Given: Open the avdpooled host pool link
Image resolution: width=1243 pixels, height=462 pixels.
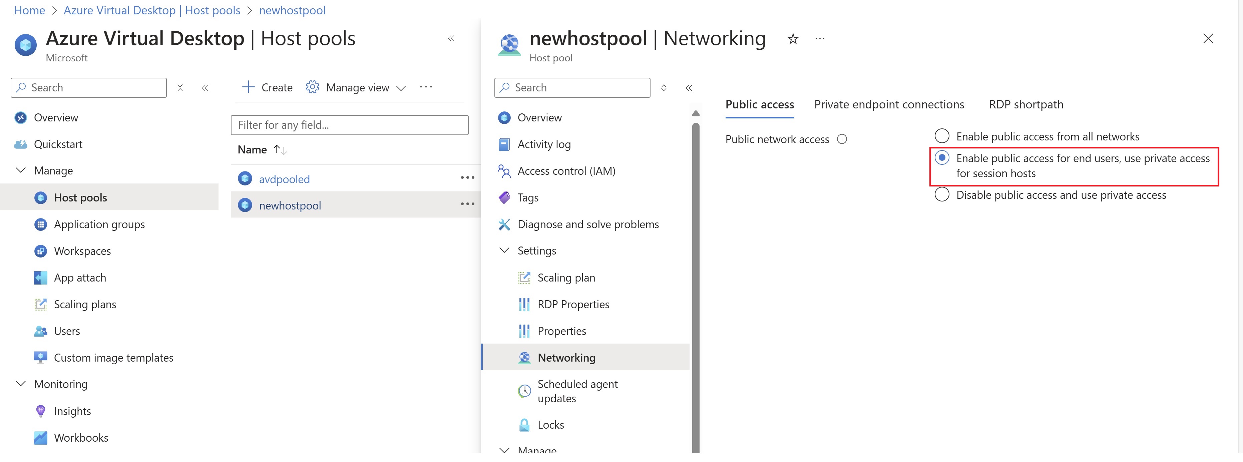Looking at the screenshot, I should [284, 179].
